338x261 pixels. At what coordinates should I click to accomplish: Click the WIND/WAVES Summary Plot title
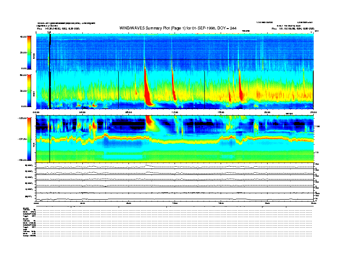pyautogui.click(x=178, y=28)
